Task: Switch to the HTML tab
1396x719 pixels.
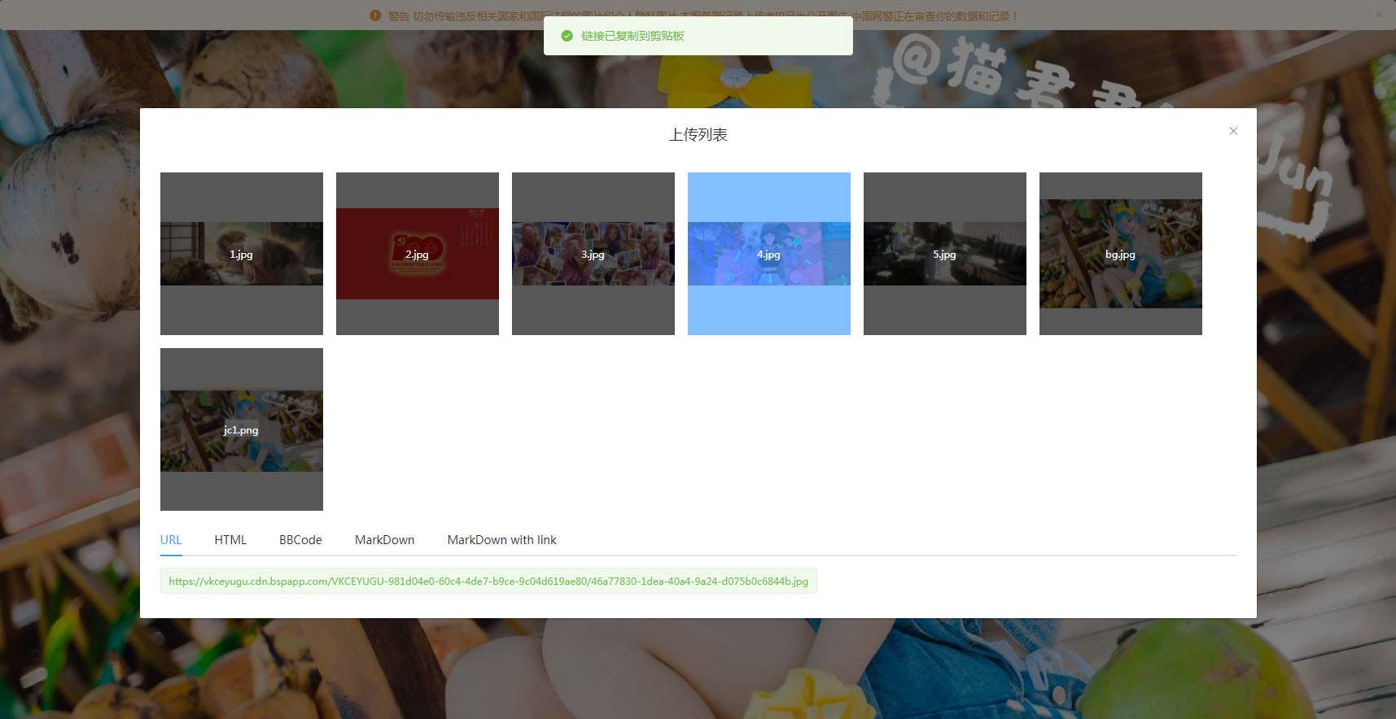Action: [x=230, y=540]
